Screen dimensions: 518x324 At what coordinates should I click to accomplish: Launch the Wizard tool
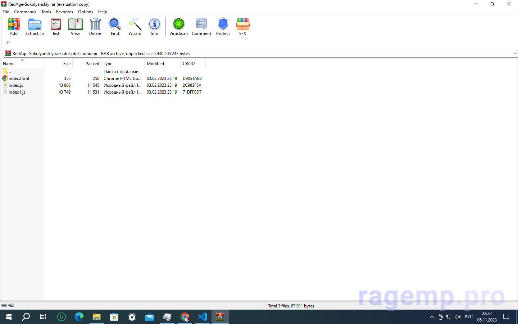tap(135, 27)
